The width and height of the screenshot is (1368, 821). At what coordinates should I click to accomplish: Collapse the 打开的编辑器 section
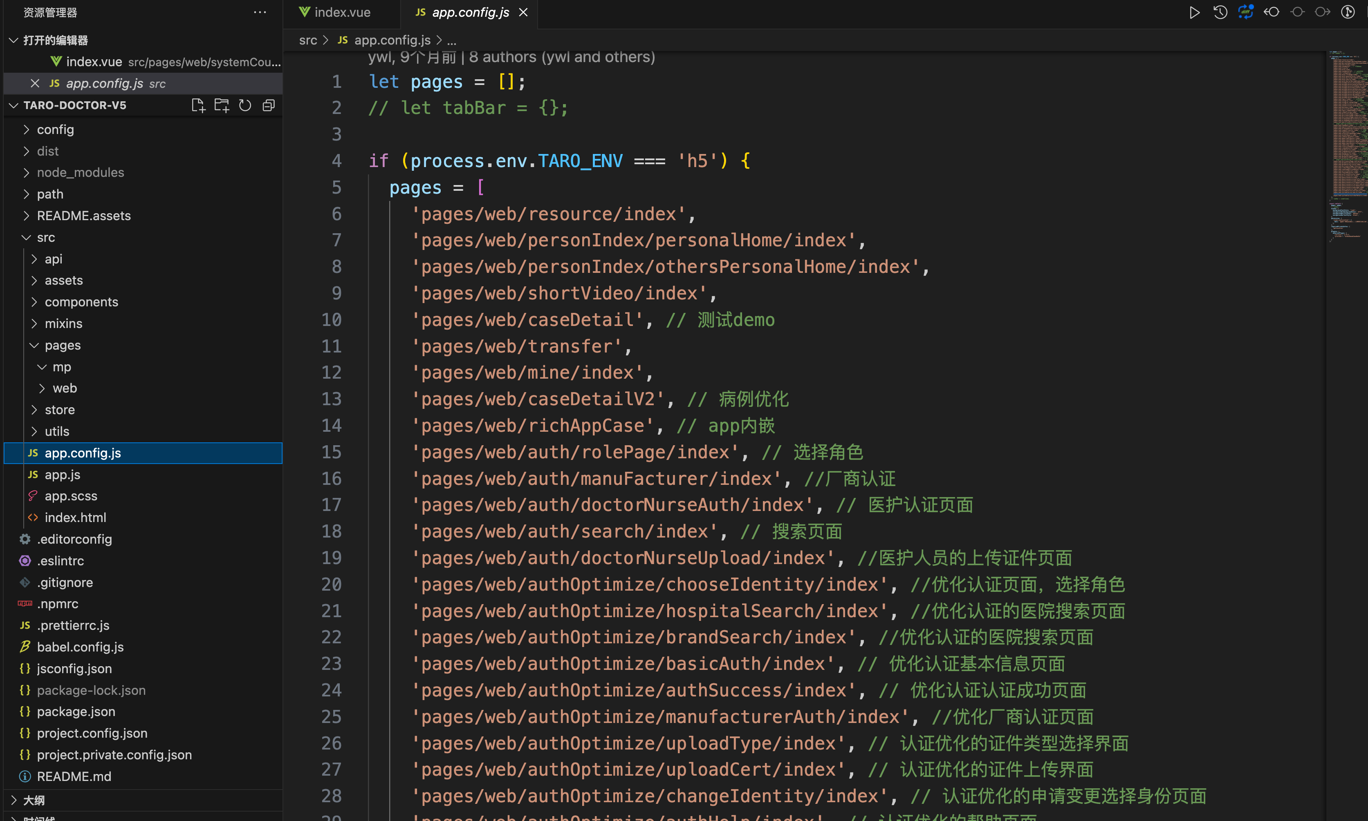pos(143,40)
